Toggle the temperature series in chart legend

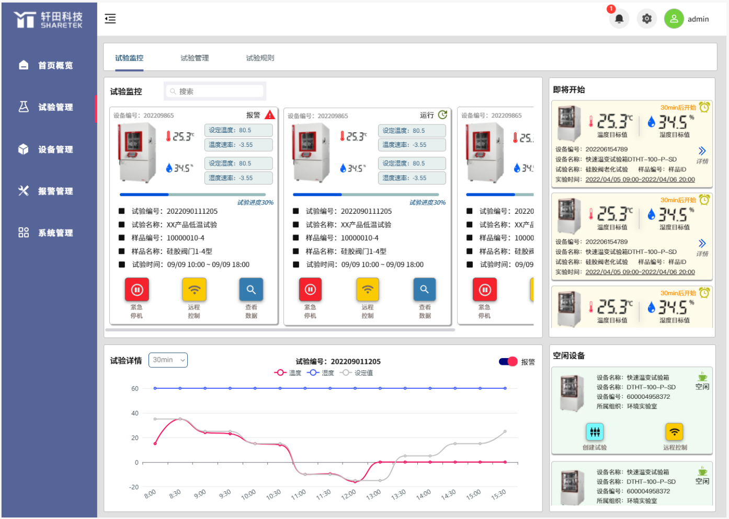288,373
